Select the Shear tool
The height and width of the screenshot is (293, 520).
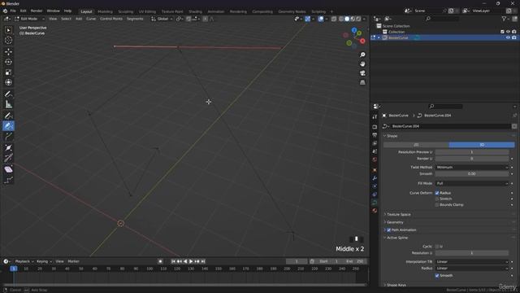pyautogui.click(x=9, y=169)
